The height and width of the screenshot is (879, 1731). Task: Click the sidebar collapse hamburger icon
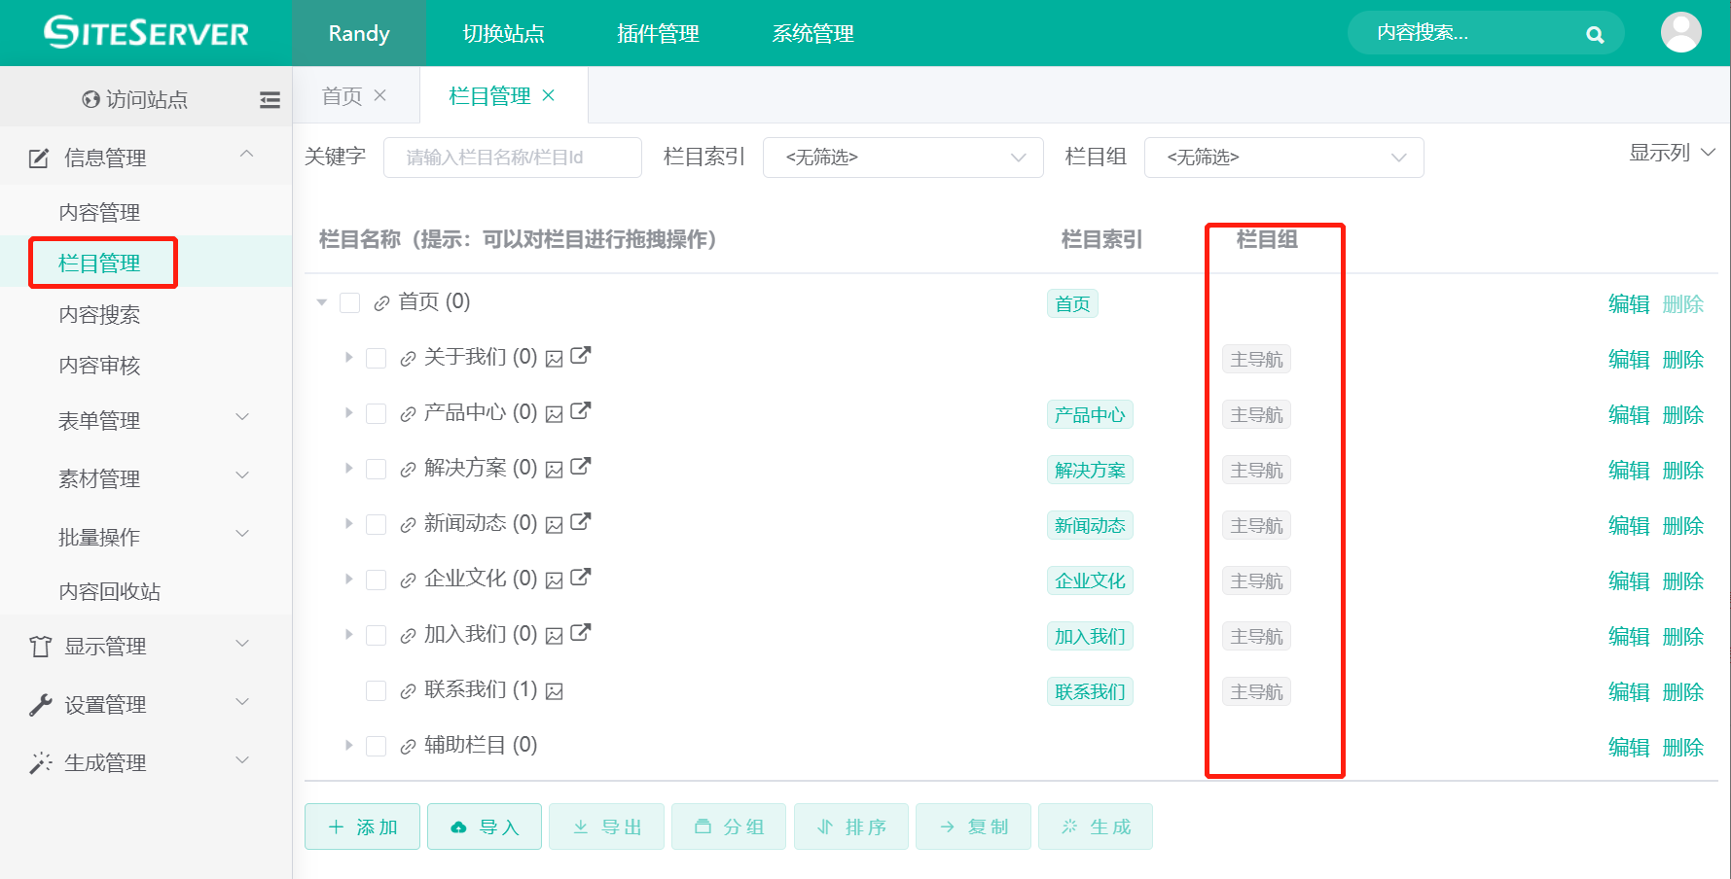[270, 99]
